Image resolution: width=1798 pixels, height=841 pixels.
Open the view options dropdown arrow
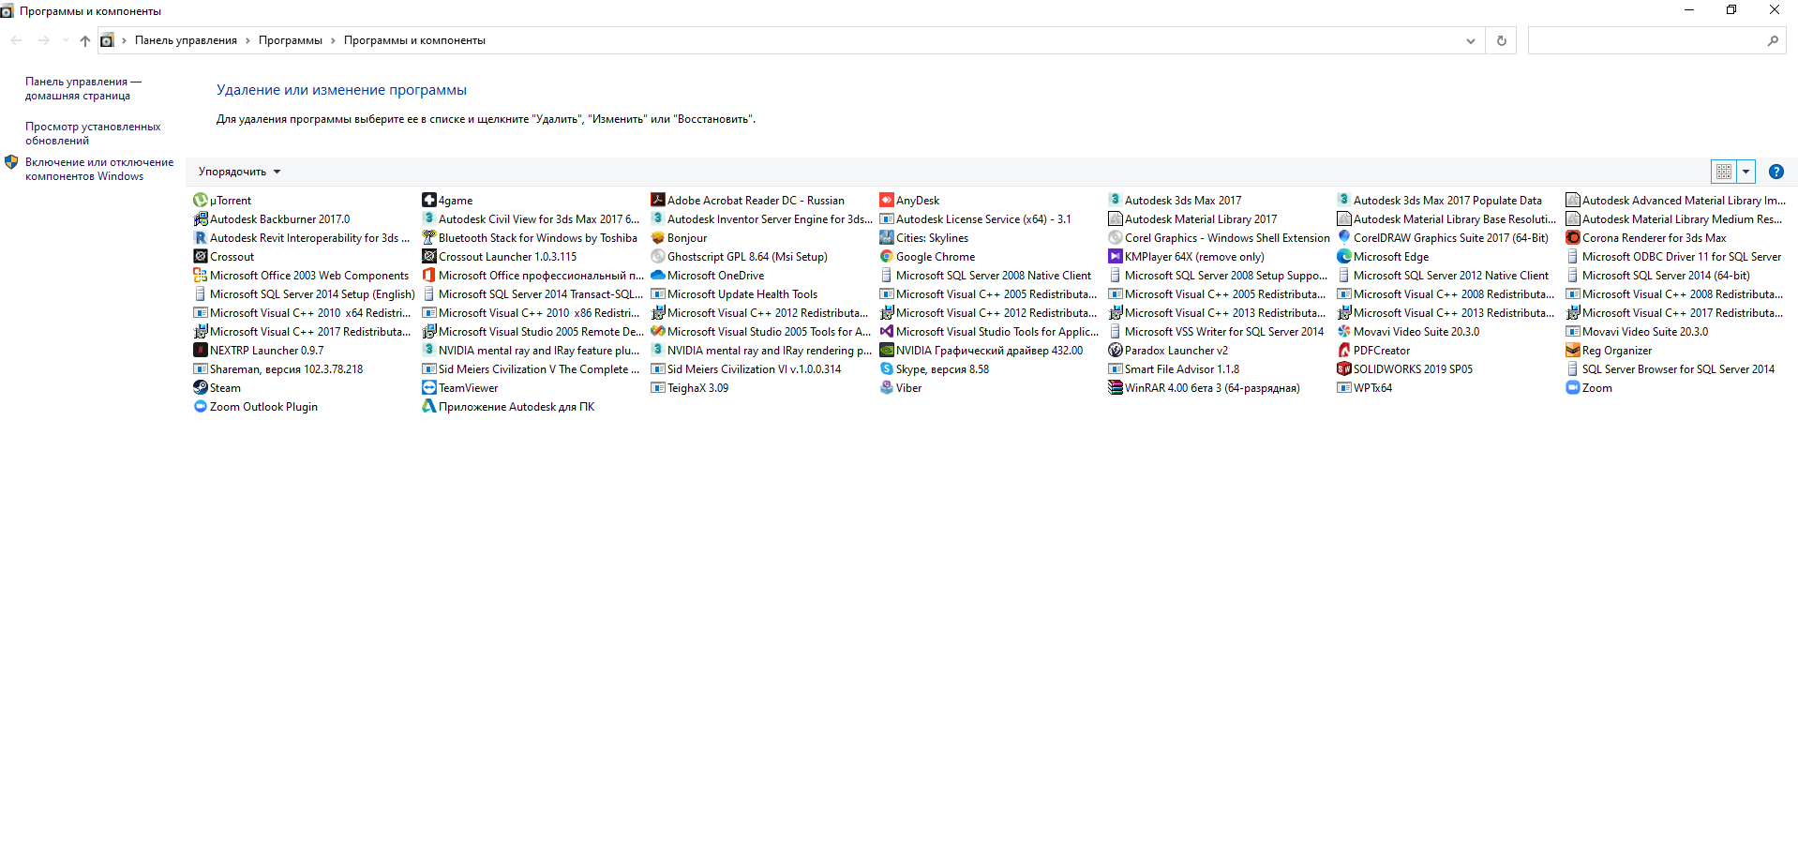coord(1746,172)
